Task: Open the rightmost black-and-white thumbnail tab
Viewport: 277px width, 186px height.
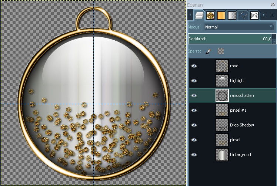Action: click(x=254, y=15)
